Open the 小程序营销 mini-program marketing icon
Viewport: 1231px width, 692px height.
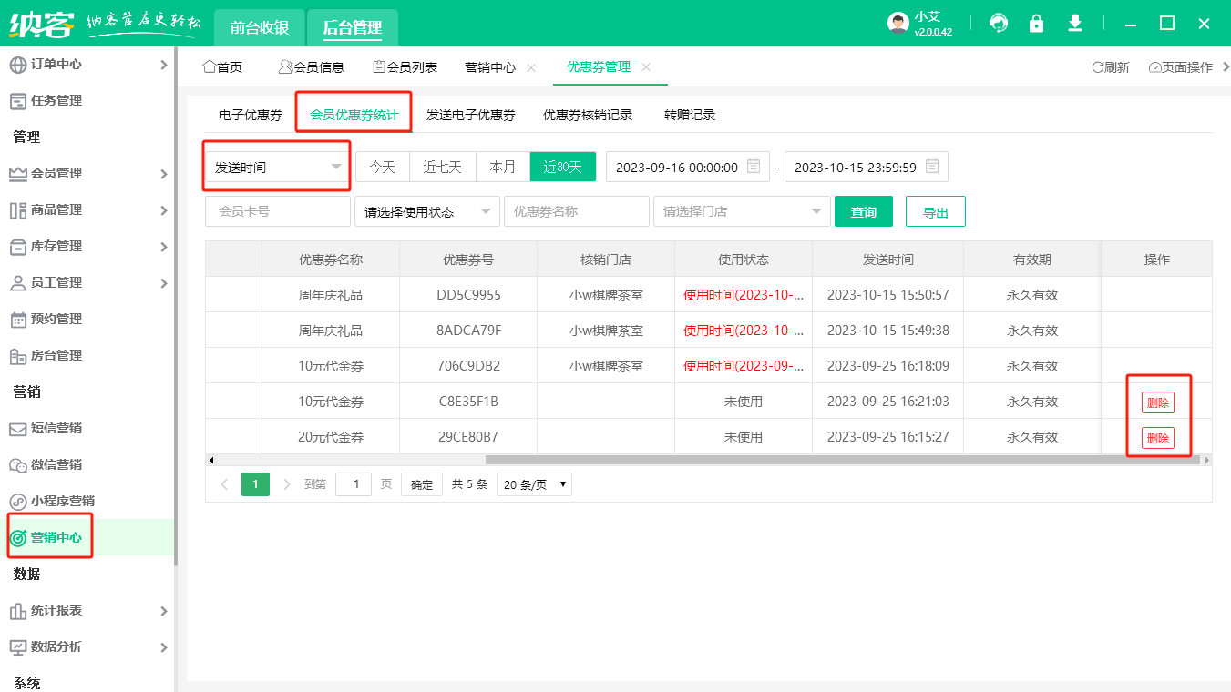[x=15, y=500]
